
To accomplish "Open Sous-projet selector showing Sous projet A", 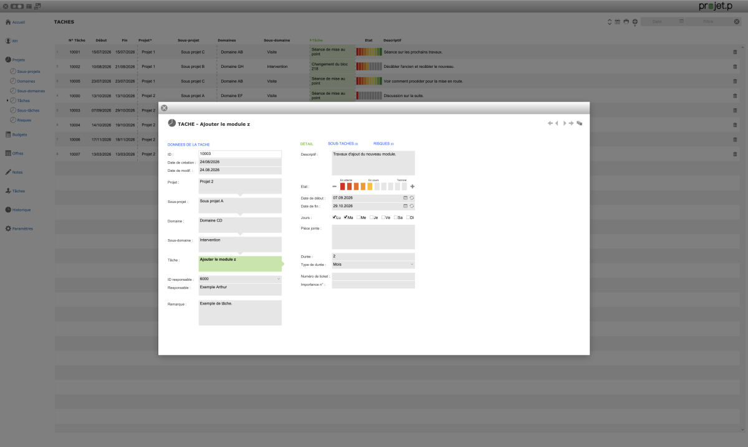I will click(x=240, y=205).
